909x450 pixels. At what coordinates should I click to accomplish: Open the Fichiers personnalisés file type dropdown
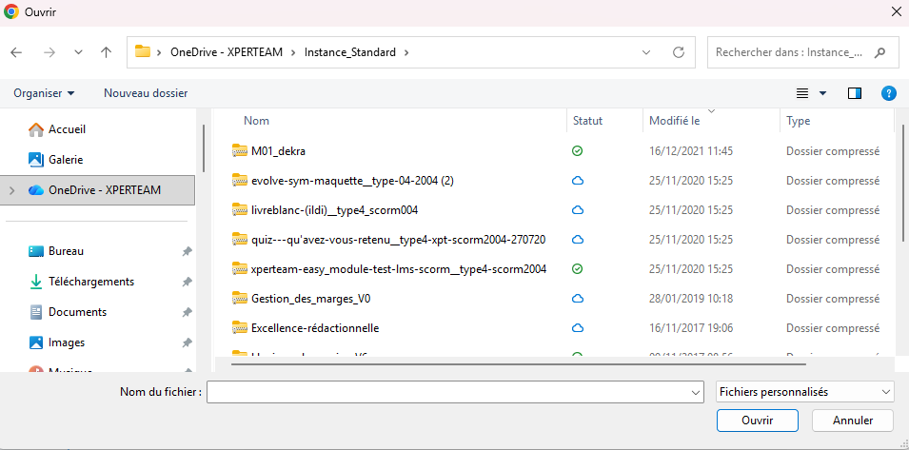point(804,392)
